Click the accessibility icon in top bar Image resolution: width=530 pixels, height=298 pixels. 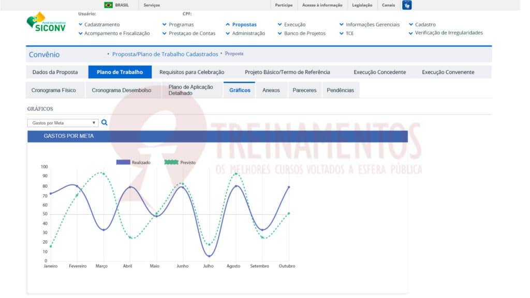[407, 5]
